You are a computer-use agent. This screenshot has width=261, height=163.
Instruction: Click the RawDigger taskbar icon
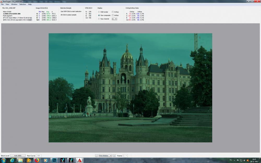79,160
